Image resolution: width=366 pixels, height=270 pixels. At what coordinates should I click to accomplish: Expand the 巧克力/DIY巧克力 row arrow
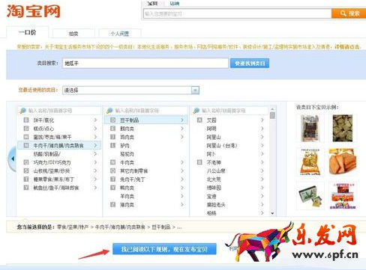click(x=95, y=162)
